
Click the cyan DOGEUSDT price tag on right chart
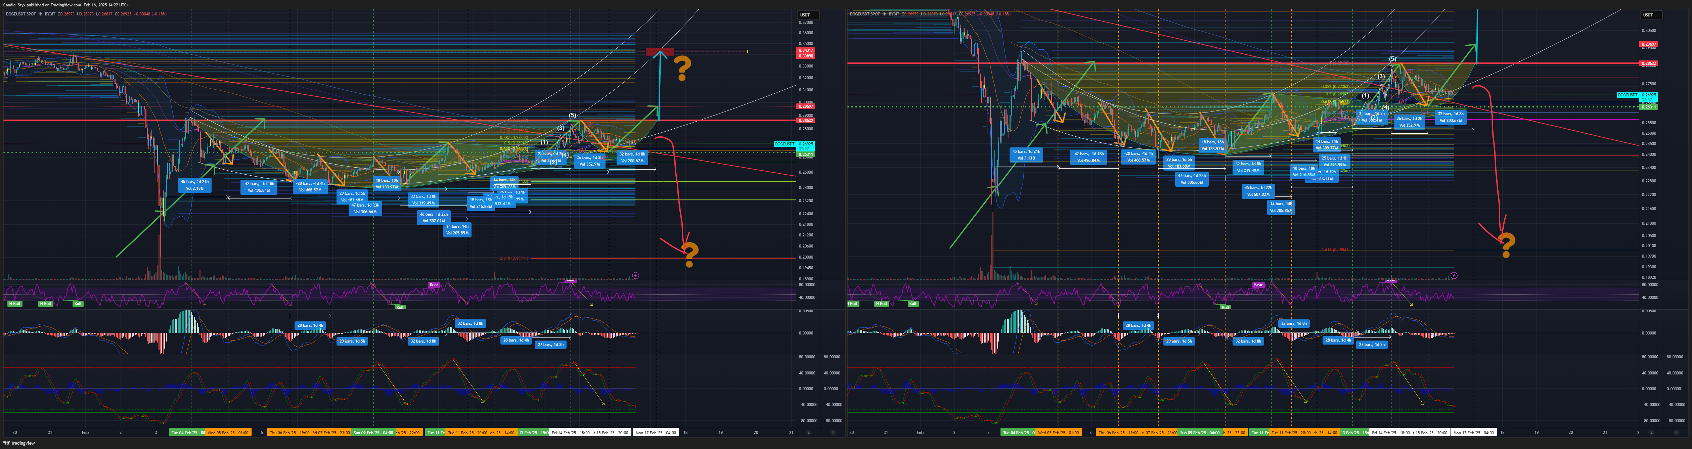pos(1628,95)
